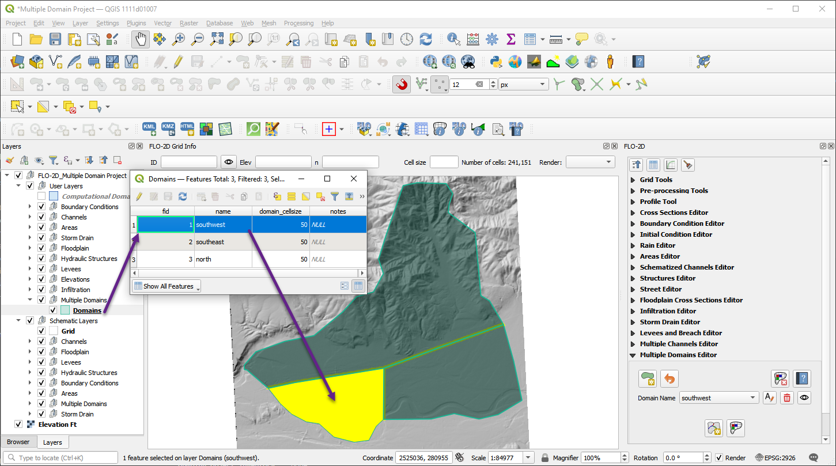Enable the Computational Domain layer checkbox
836x466 pixels.
(x=41, y=196)
